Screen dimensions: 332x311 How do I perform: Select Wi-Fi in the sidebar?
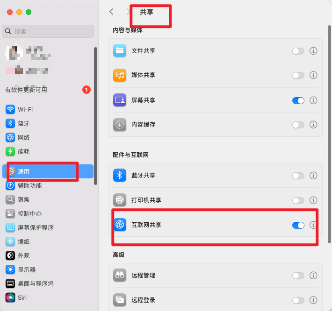(48, 110)
